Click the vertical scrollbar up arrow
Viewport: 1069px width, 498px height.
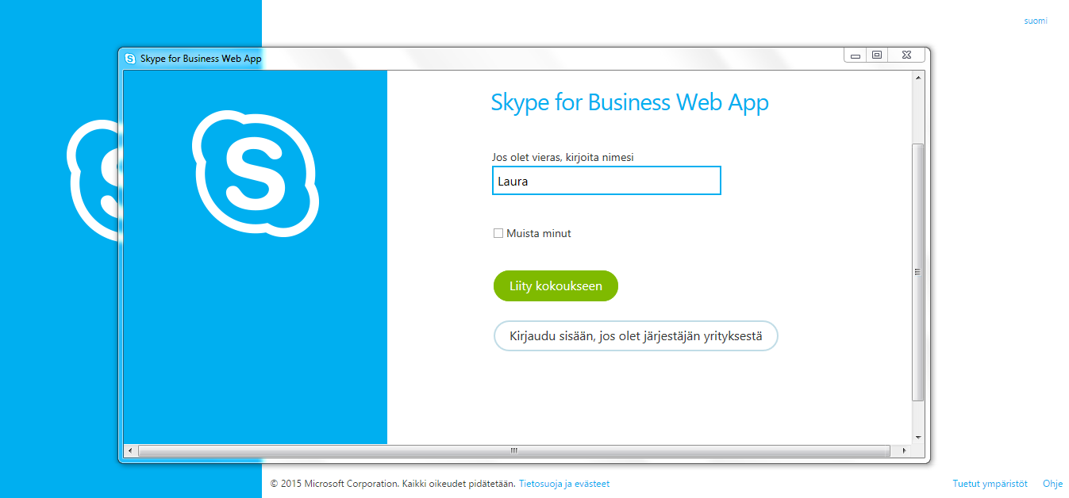918,77
